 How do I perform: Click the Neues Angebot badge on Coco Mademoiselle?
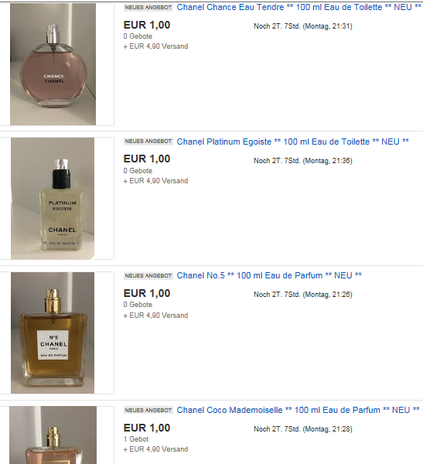coord(148,410)
